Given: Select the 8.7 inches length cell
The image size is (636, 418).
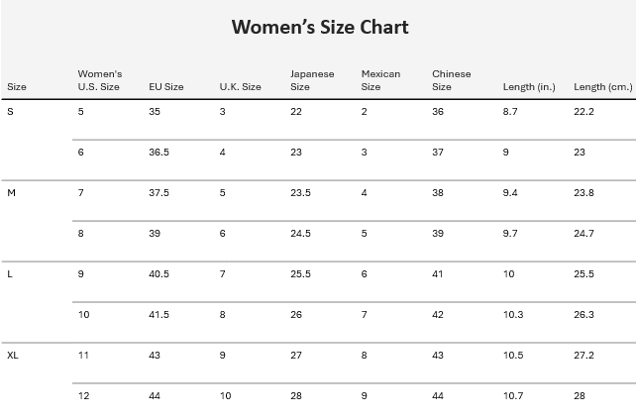Looking at the screenshot, I should tap(510, 112).
